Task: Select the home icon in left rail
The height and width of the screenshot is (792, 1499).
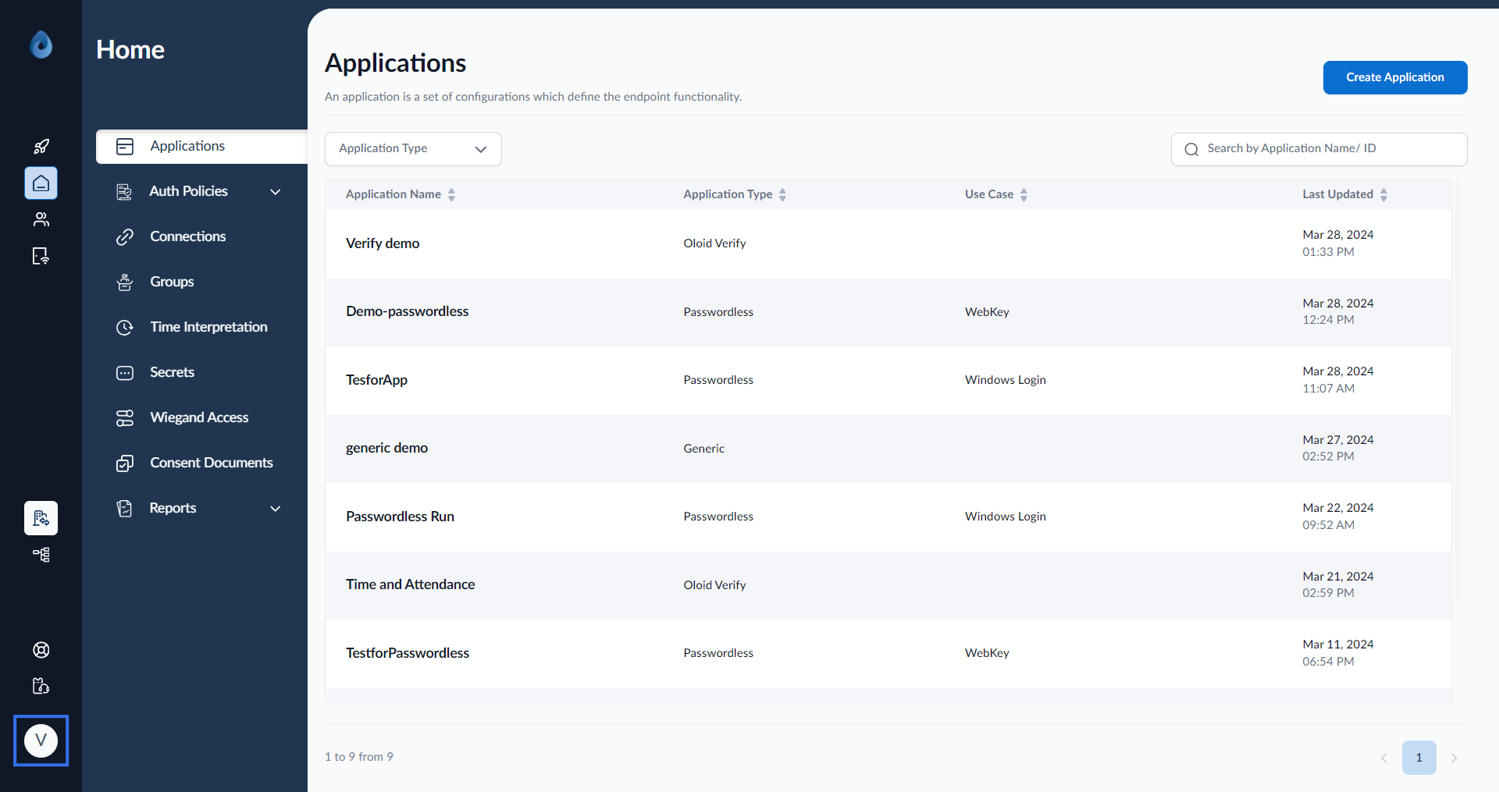Action: pyautogui.click(x=41, y=183)
